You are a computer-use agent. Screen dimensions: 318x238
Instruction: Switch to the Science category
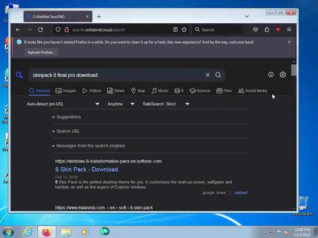click(x=200, y=91)
